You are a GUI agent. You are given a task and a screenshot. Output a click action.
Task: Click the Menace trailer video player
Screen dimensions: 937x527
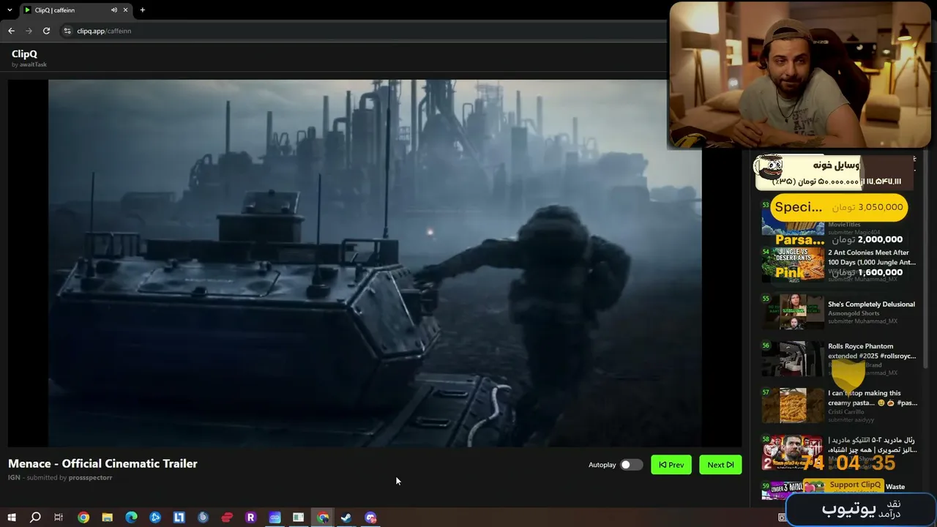pyautogui.click(x=375, y=263)
